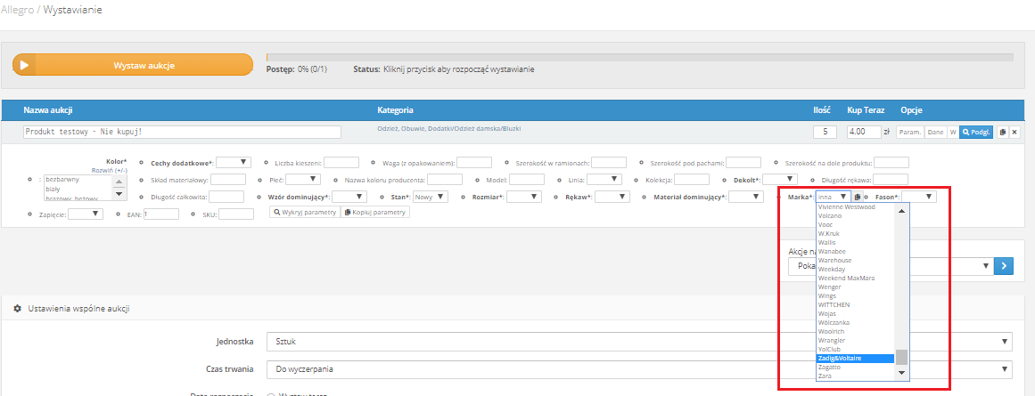This screenshot has height=396, width=1035.
Task: Click the brand list scrollbar down arrow
Action: click(901, 375)
